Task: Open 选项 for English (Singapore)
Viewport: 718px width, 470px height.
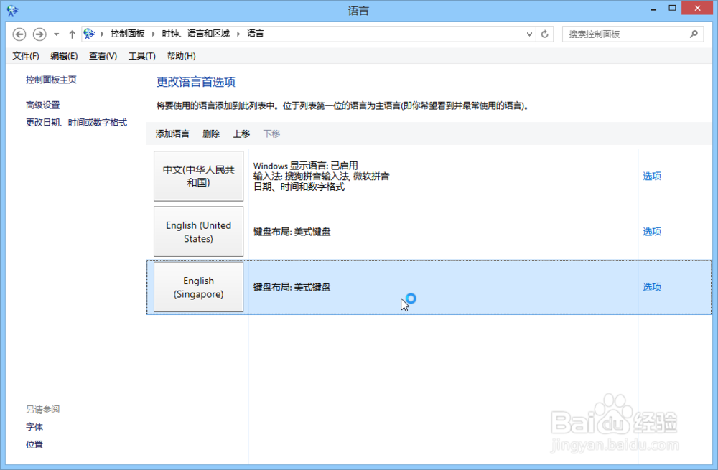Action: click(651, 286)
